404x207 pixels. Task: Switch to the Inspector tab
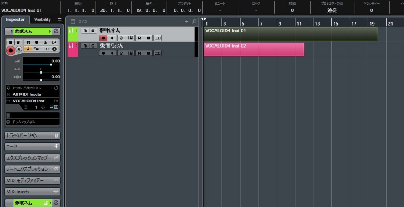tap(15, 20)
